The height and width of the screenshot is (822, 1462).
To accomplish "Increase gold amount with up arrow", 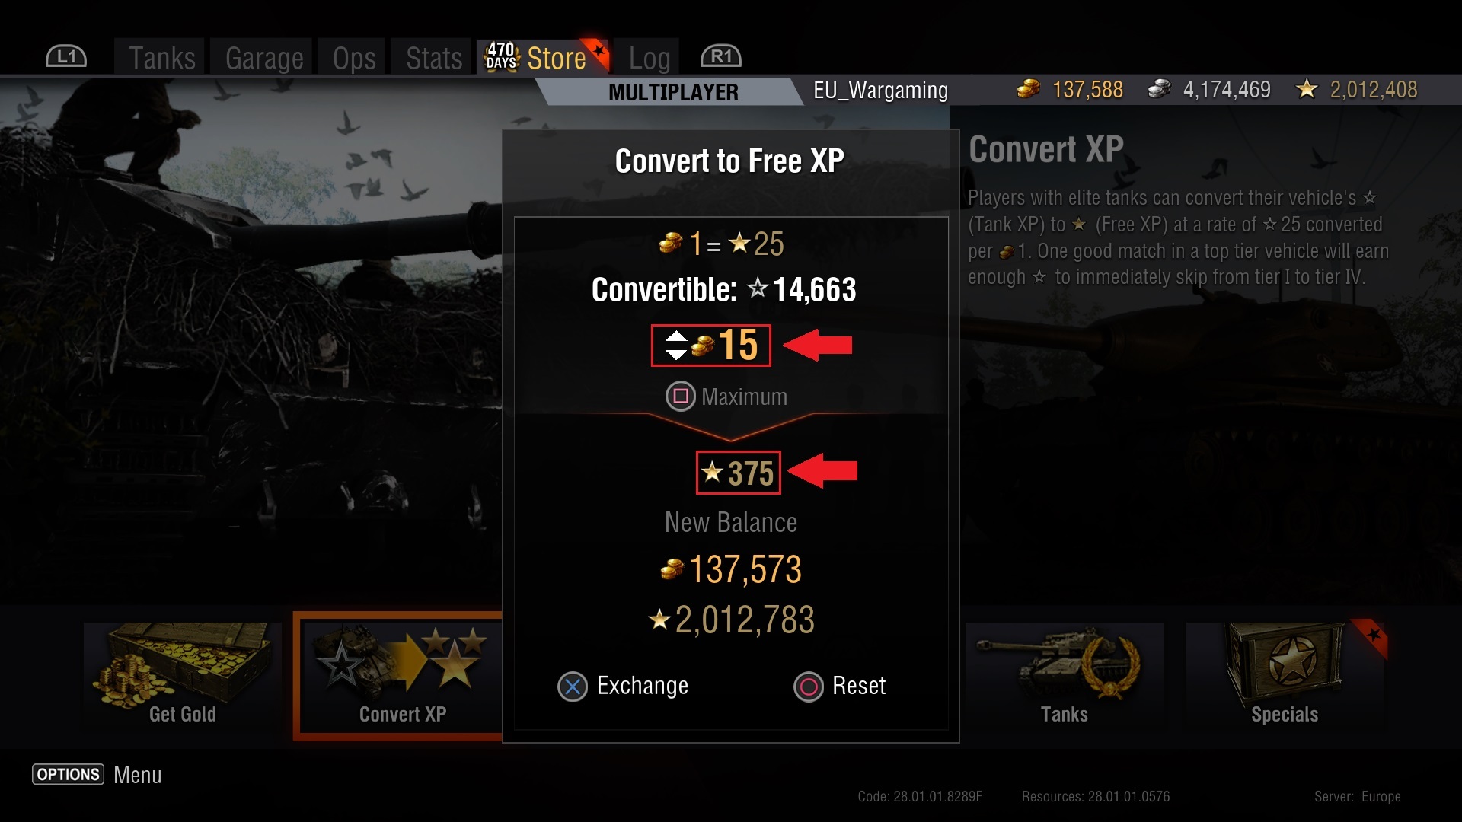I will pos(676,336).
